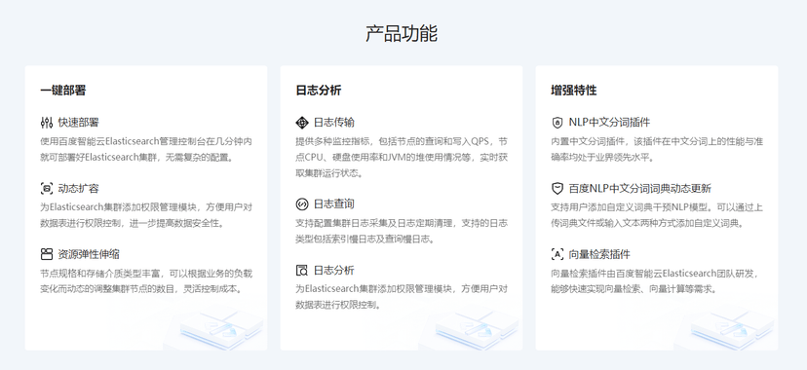Click the 日志分析 magnifier document icon

pyautogui.click(x=301, y=271)
